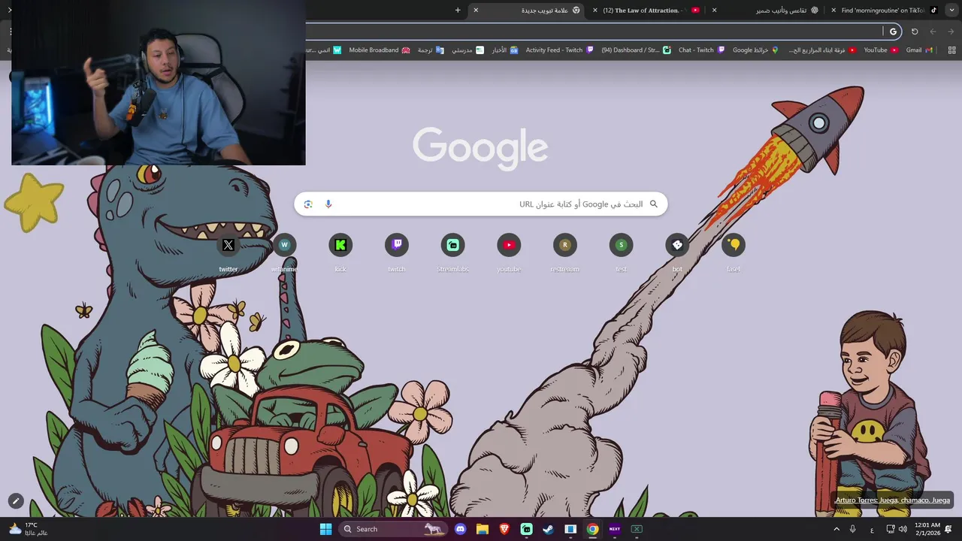962x541 pixels.
Task: Open فرقة ابناء المزاريع bookmark
Action: [822, 50]
